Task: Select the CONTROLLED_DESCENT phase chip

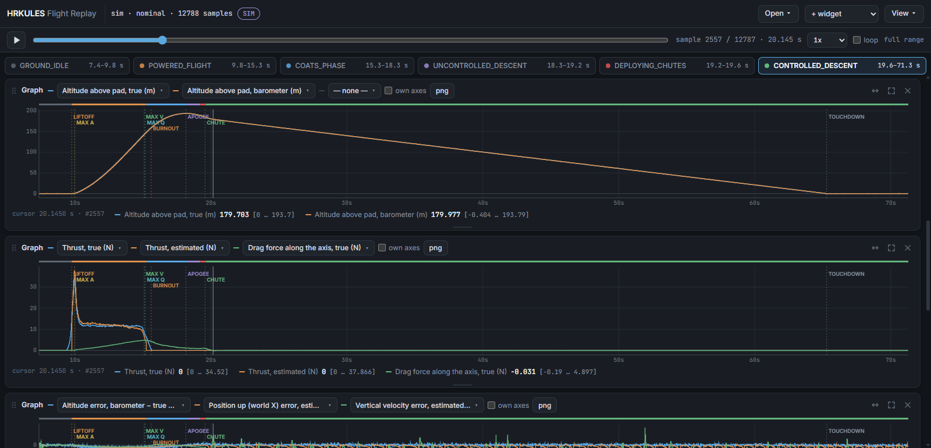Action: pyautogui.click(x=842, y=66)
